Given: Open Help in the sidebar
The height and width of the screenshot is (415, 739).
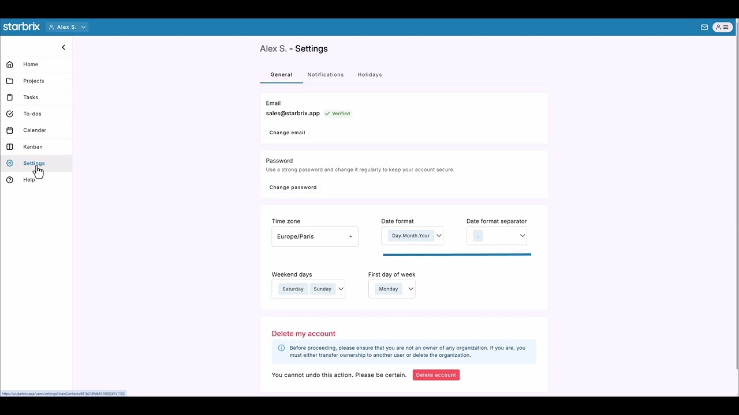Looking at the screenshot, I should (x=36, y=180).
